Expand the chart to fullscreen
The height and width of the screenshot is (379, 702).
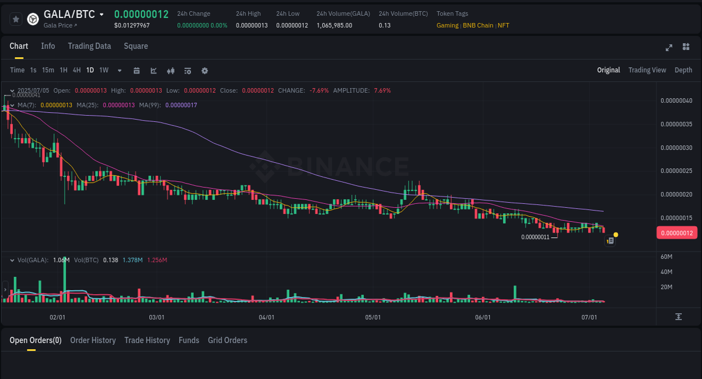668,48
